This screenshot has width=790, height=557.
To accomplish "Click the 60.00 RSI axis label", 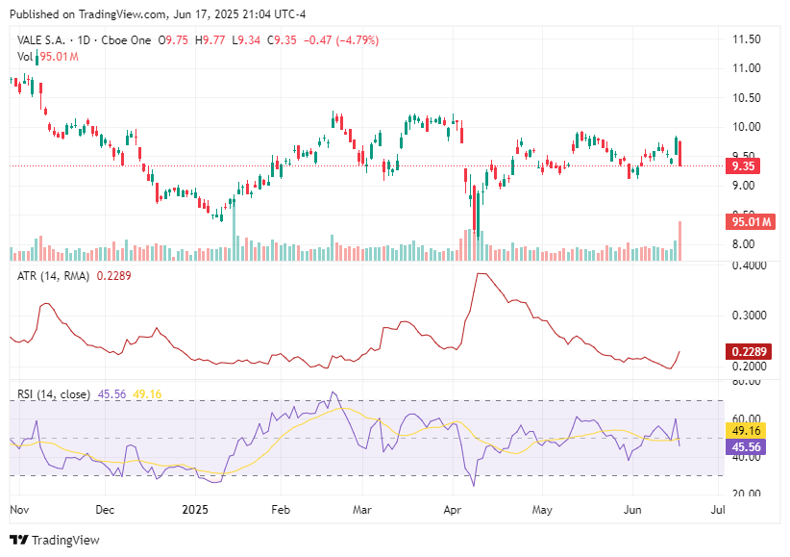I will 746,418.
